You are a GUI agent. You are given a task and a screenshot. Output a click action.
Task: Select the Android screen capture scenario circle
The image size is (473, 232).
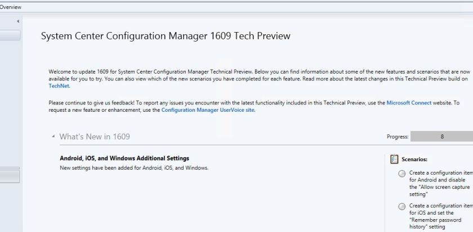pyautogui.click(x=401, y=174)
